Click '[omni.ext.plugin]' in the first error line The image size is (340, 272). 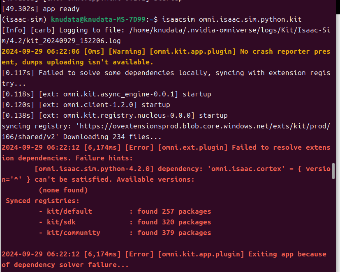click(x=193, y=148)
